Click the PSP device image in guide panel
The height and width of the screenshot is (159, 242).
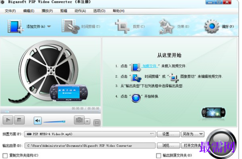pyautogui.click(x=213, y=113)
